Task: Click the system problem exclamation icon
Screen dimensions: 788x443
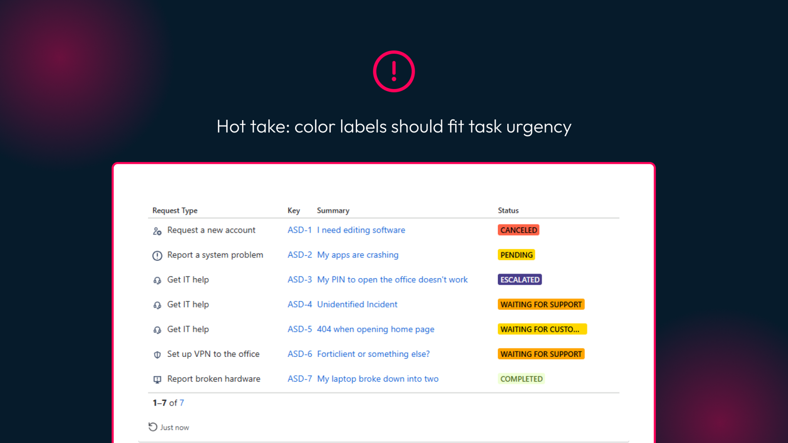Action: [157, 255]
